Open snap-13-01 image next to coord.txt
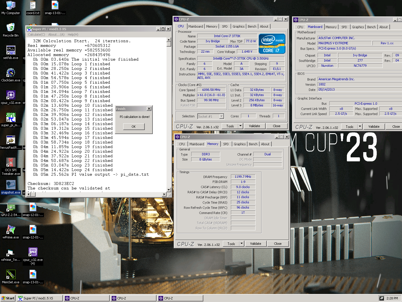The height and width of the screenshot is (302, 402). tap(55, 8)
